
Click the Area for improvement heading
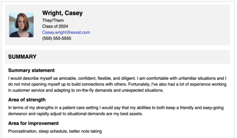(x=33, y=123)
